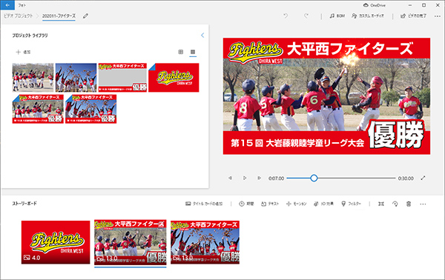Delete the selected clip with the trash icon
This screenshot has height=280, width=445.
pyautogui.click(x=409, y=204)
